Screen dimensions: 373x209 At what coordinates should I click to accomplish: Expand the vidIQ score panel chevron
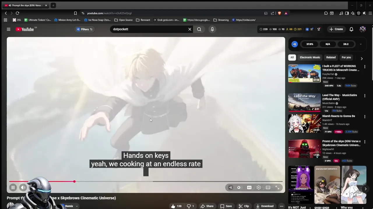click(x=360, y=44)
